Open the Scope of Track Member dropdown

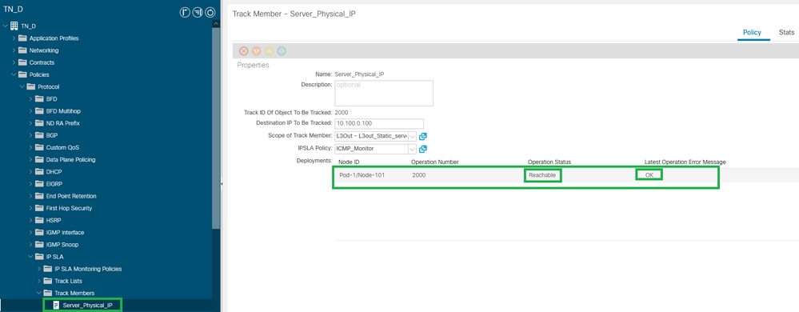point(412,136)
